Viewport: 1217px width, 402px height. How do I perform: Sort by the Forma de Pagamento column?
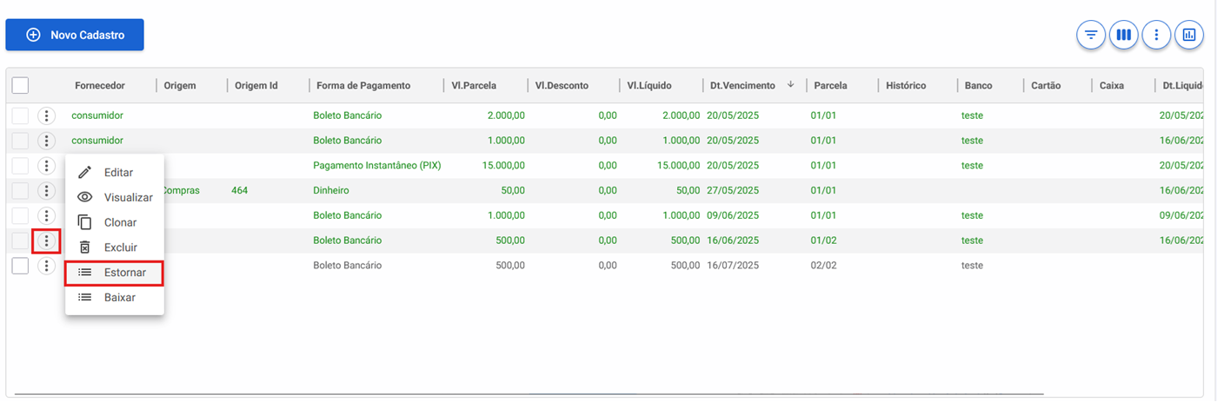click(363, 85)
